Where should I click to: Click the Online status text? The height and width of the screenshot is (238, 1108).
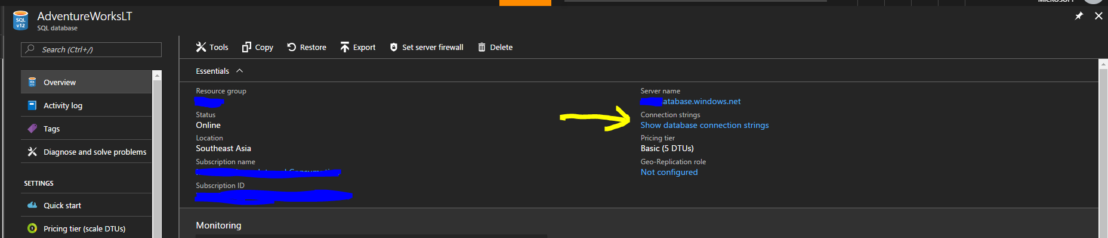coord(208,125)
